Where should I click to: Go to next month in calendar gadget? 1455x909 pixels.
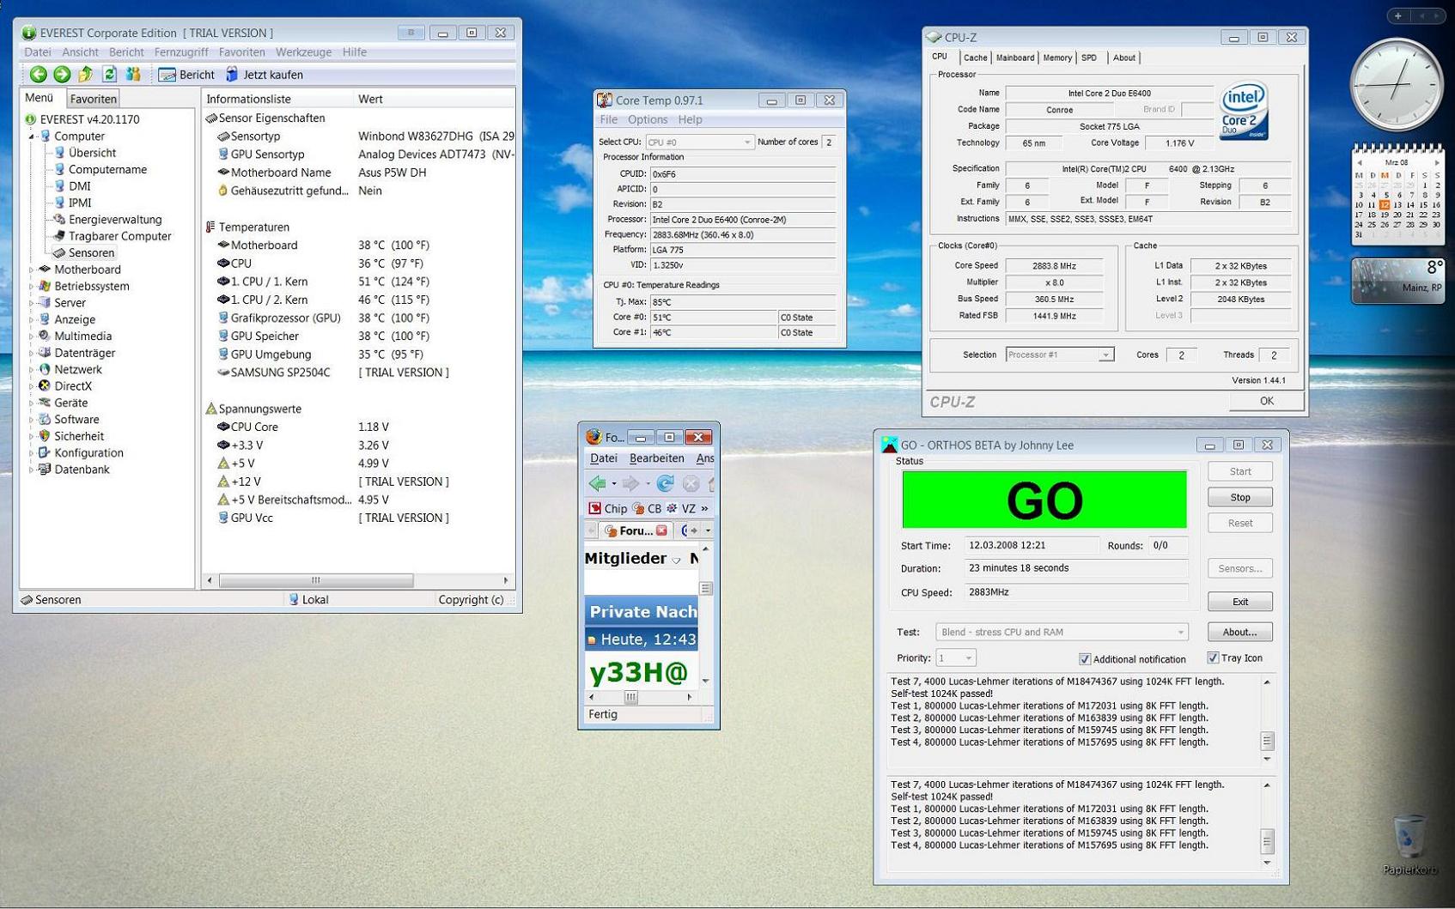(x=1437, y=162)
